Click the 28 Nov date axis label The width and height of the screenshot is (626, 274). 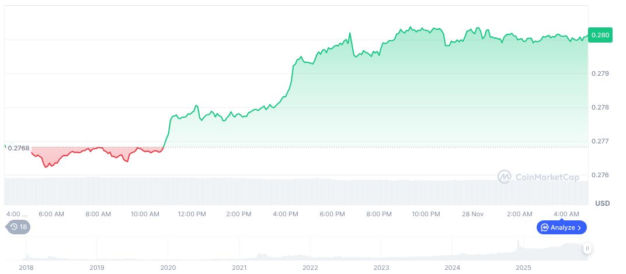[x=473, y=214]
